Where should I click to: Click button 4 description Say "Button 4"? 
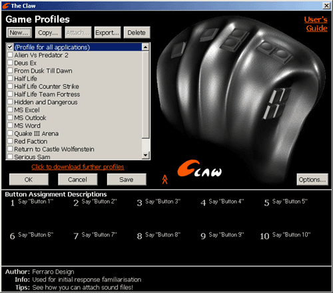click(226, 202)
